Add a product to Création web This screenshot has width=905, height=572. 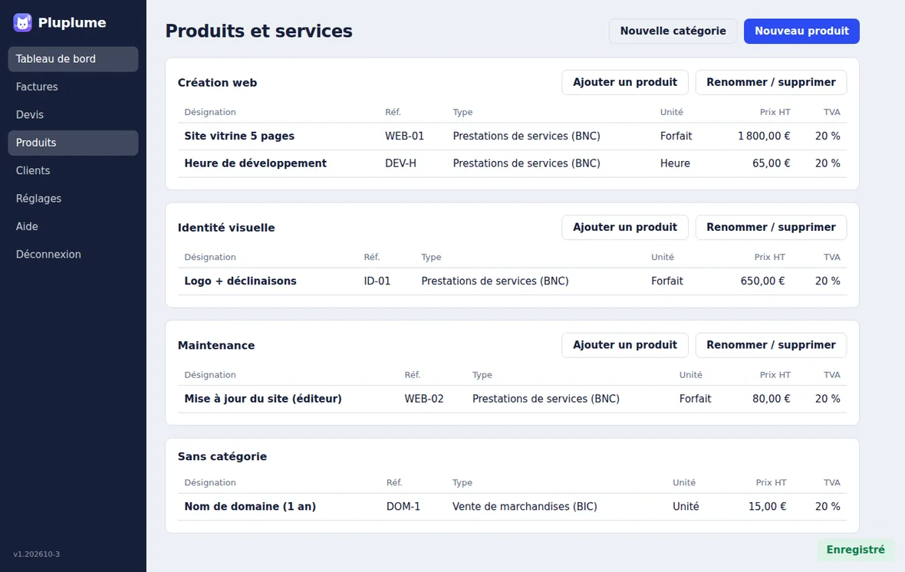click(625, 83)
